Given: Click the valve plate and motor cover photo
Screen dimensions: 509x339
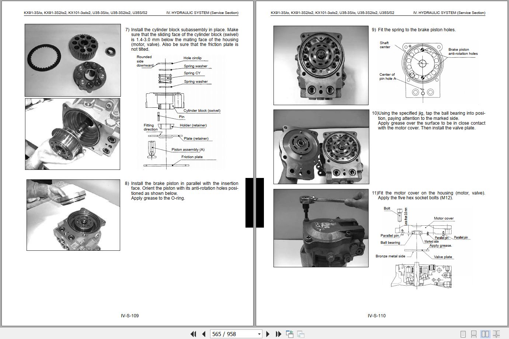Looking at the screenshot, I should click(x=321, y=147).
